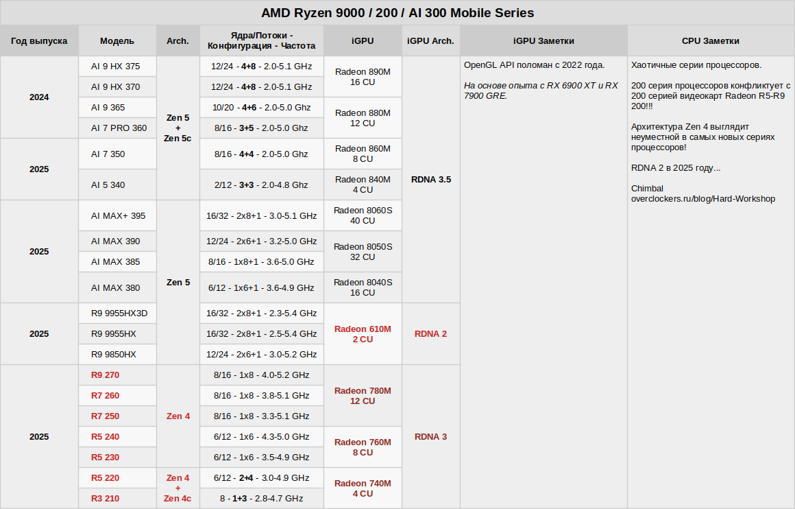
Task: Select the 'Radeon 8050S 32 CU' iGPU cell
Action: (x=363, y=252)
